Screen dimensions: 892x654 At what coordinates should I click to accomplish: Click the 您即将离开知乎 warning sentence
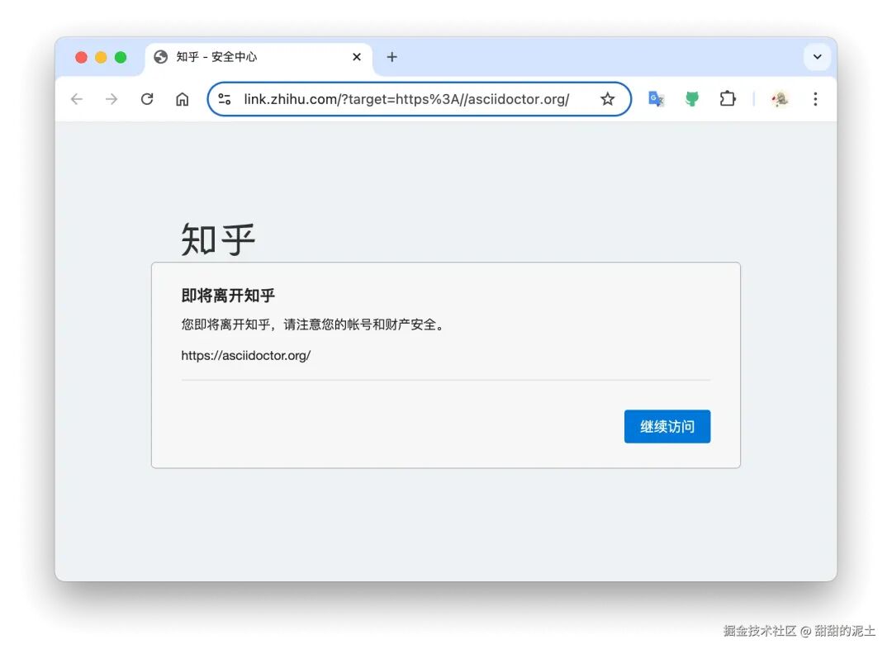(314, 325)
